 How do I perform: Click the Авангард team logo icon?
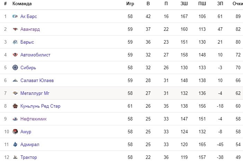point(15,29)
